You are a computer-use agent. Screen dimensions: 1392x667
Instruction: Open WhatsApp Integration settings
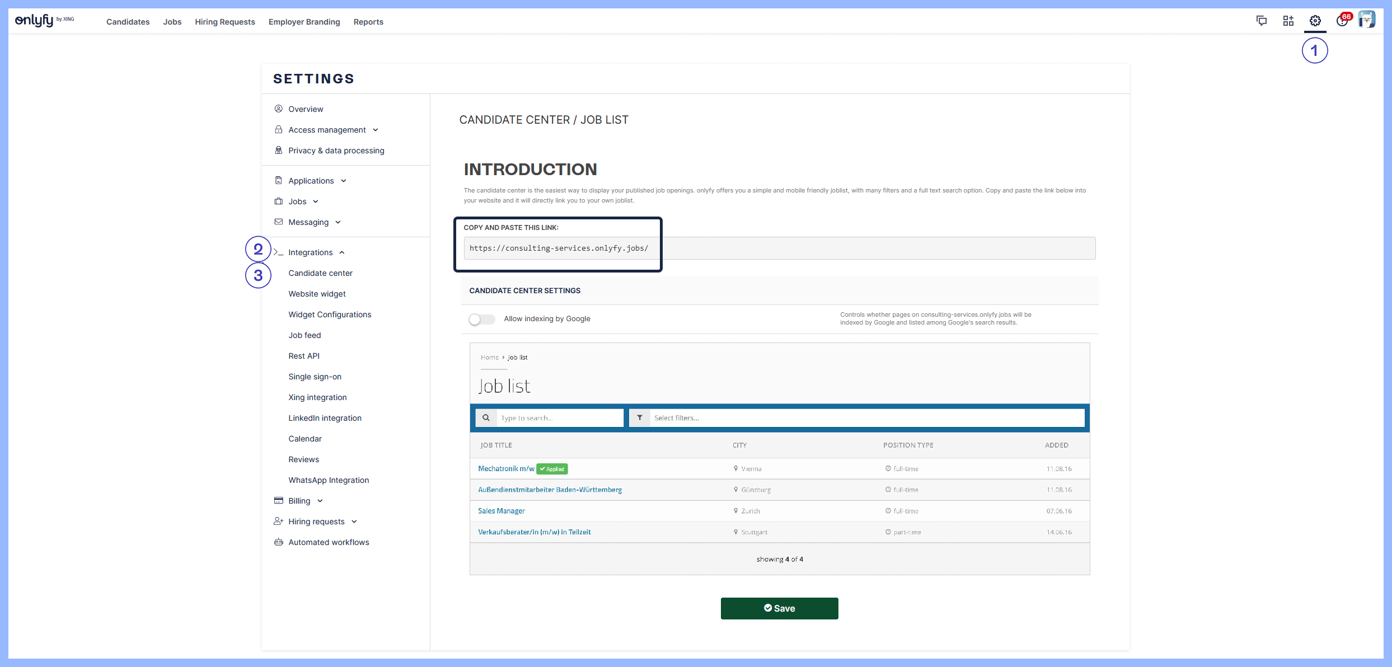pyautogui.click(x=329, y=480)
